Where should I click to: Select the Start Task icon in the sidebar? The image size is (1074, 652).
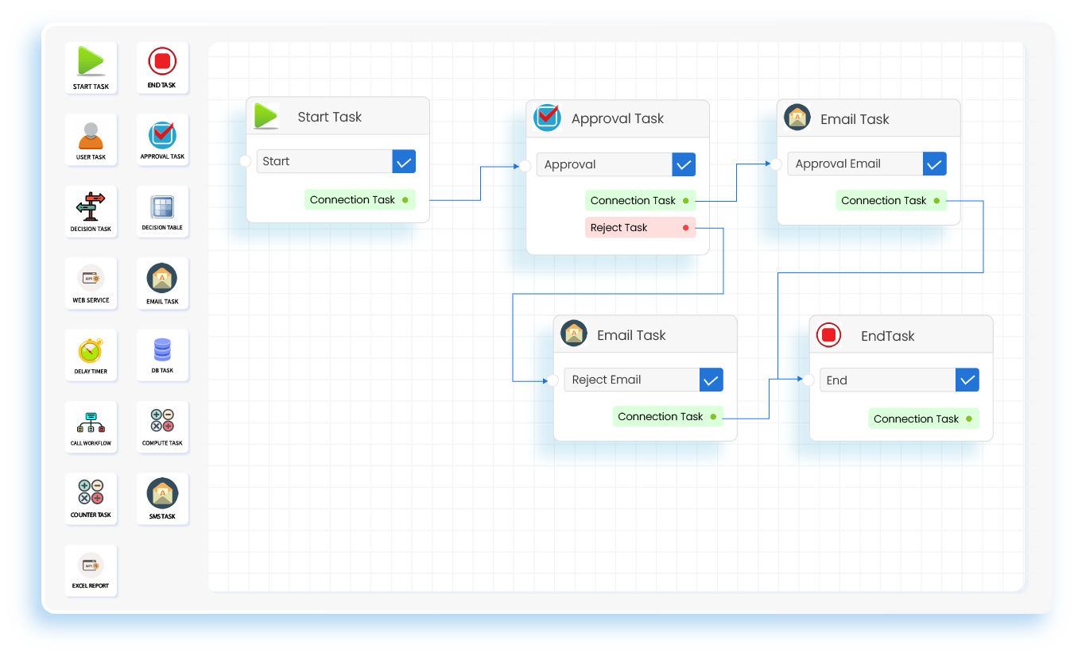tap(91, 62)
